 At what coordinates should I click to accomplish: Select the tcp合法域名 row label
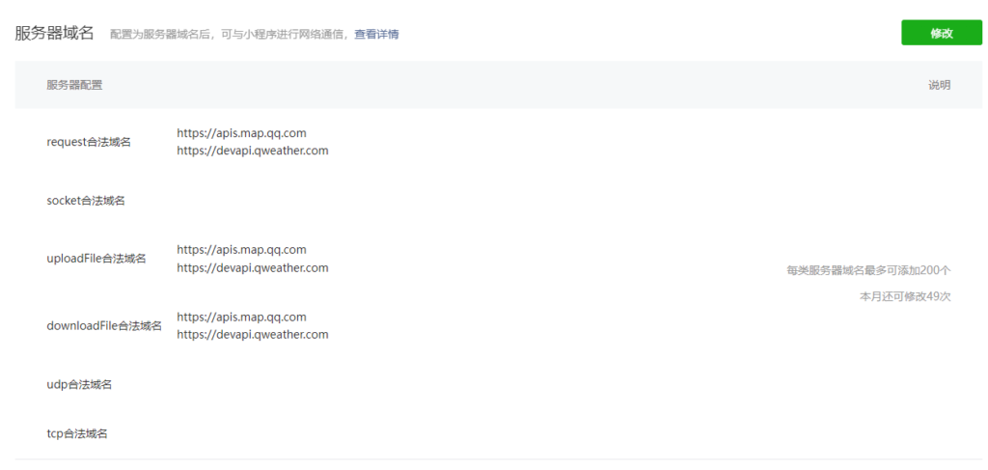pos(77,434)
